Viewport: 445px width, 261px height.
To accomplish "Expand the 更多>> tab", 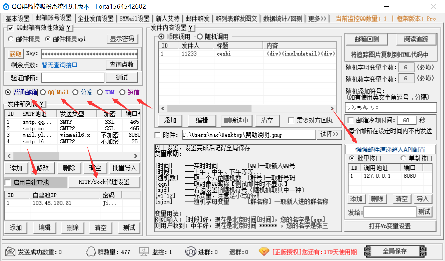I will pyautogui.click(x=317, y=19).
